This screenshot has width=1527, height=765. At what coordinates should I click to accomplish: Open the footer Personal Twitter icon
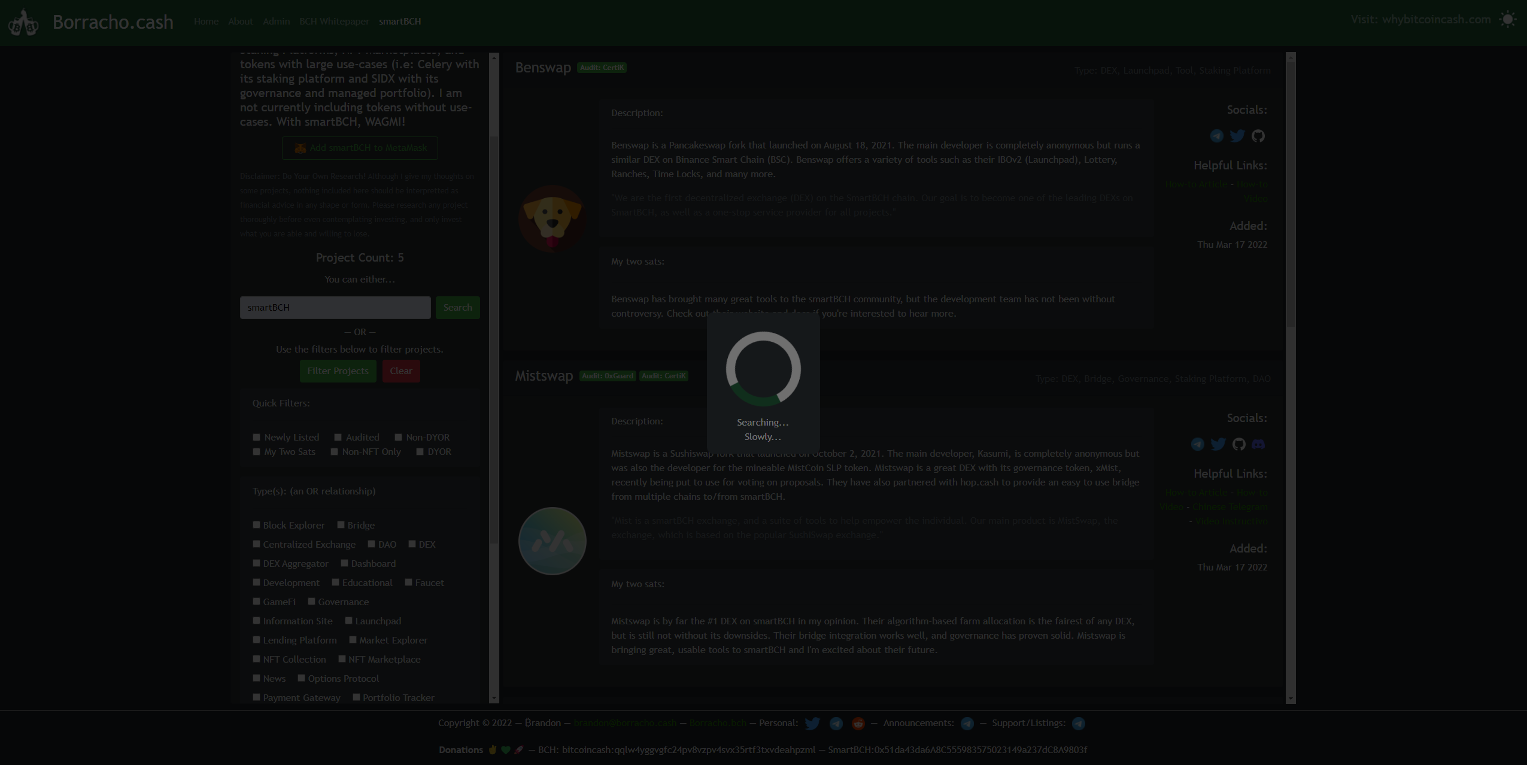click(812, 723)
